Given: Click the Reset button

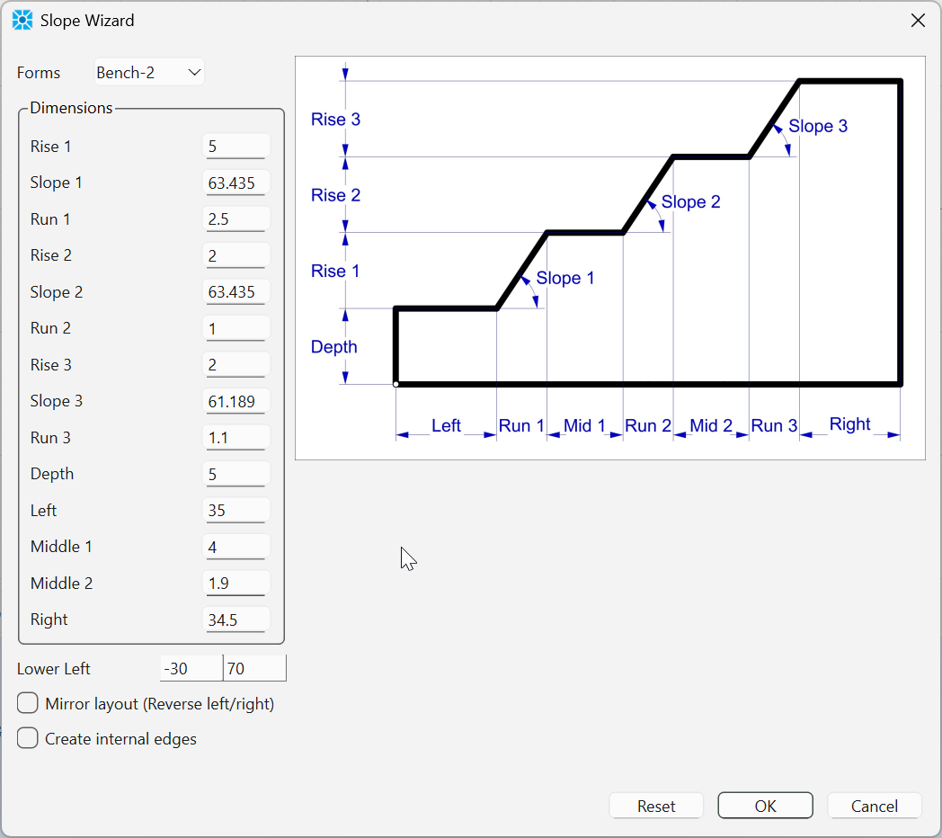Looking at the screenshot, I should pyautogui.click(x=656, y=806).
